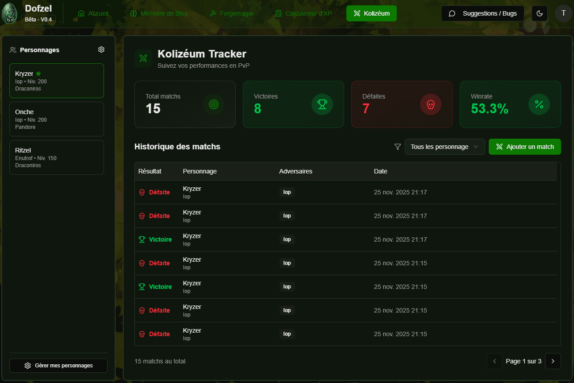
Task: Go to the next matches page
Action: tap(553, 361)
